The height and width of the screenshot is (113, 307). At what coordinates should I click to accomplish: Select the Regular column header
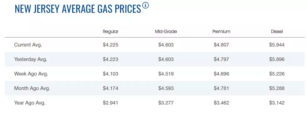pyautogui.click(x=111, y=32)
